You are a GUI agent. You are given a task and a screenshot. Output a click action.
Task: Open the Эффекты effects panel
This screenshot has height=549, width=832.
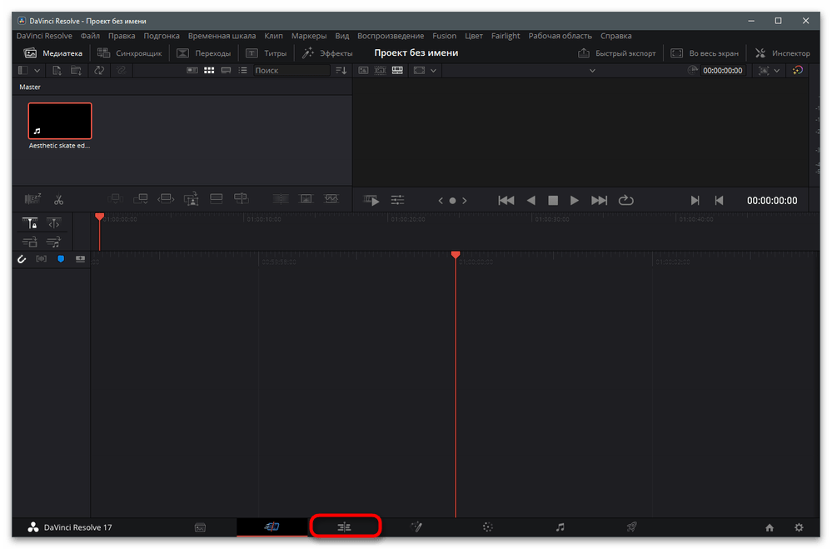pyautogui.click(x=327, y=53)
